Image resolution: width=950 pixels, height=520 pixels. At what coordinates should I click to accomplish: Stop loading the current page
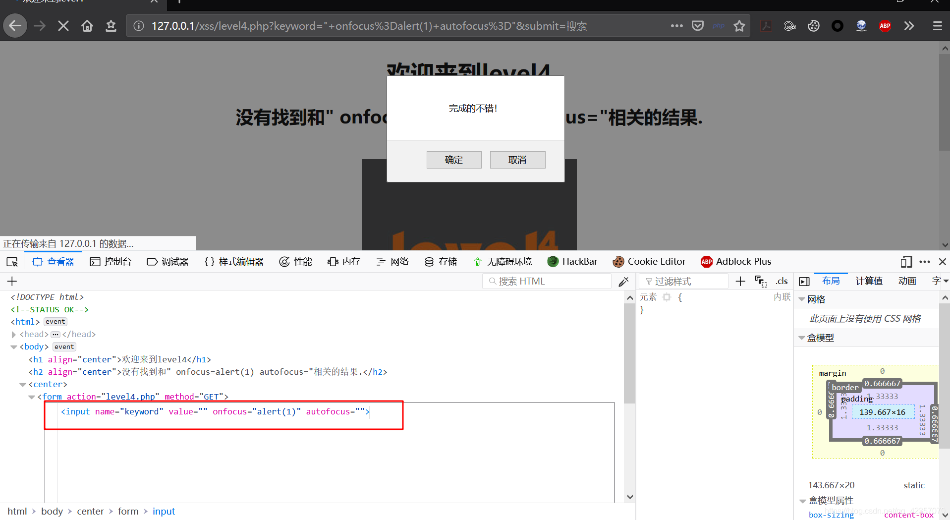point(63,26)
